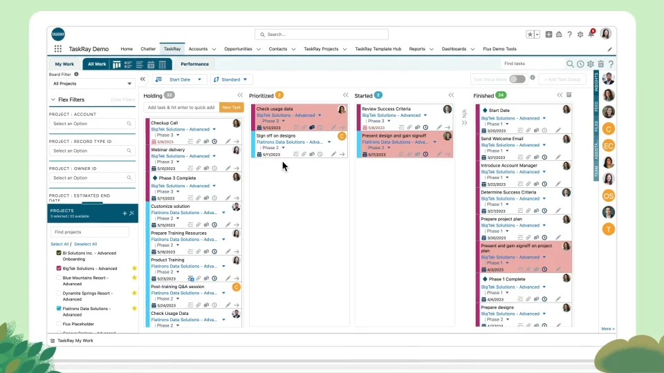The image size is (664, 373).
Task: Click the New Task button
Action: (x=231, y=108)
